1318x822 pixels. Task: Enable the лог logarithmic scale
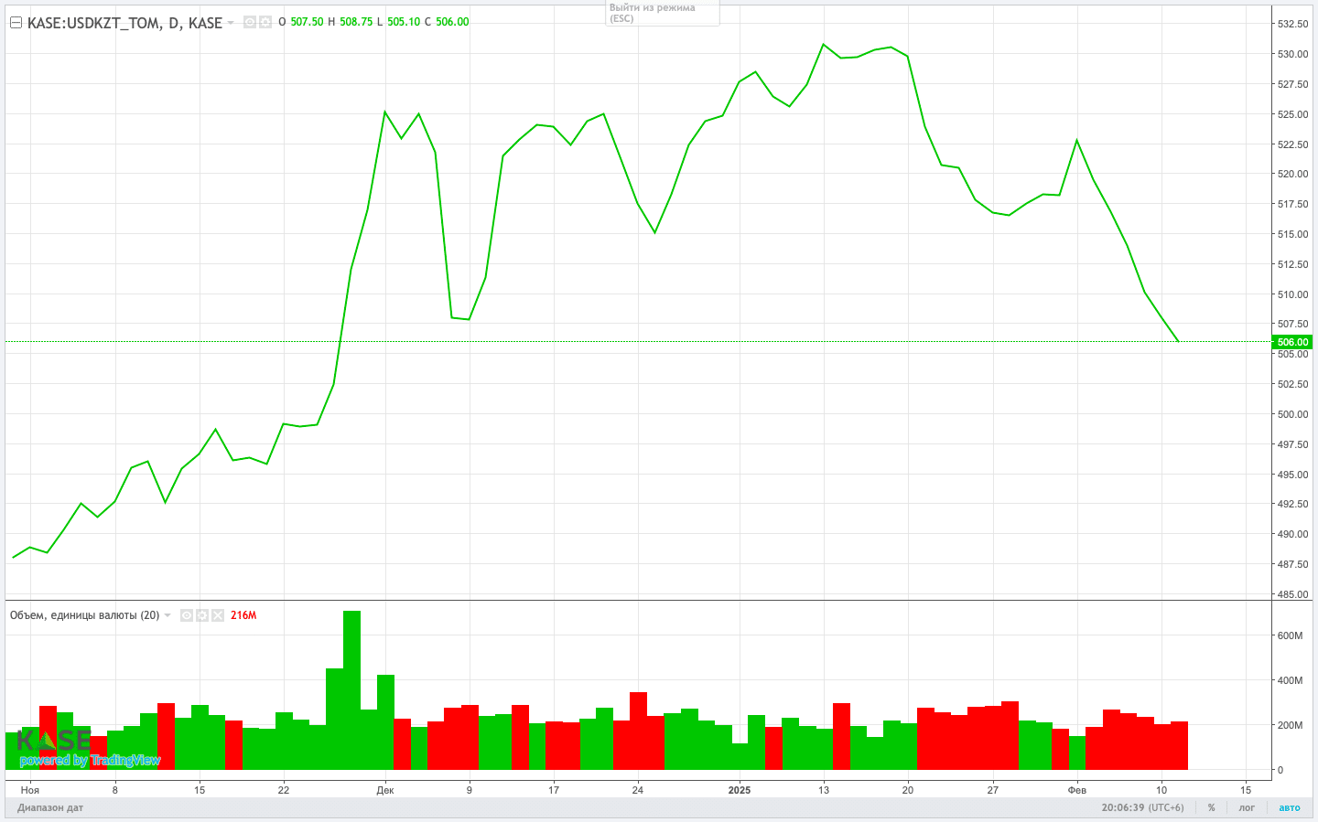click(x=1247, y=807)
